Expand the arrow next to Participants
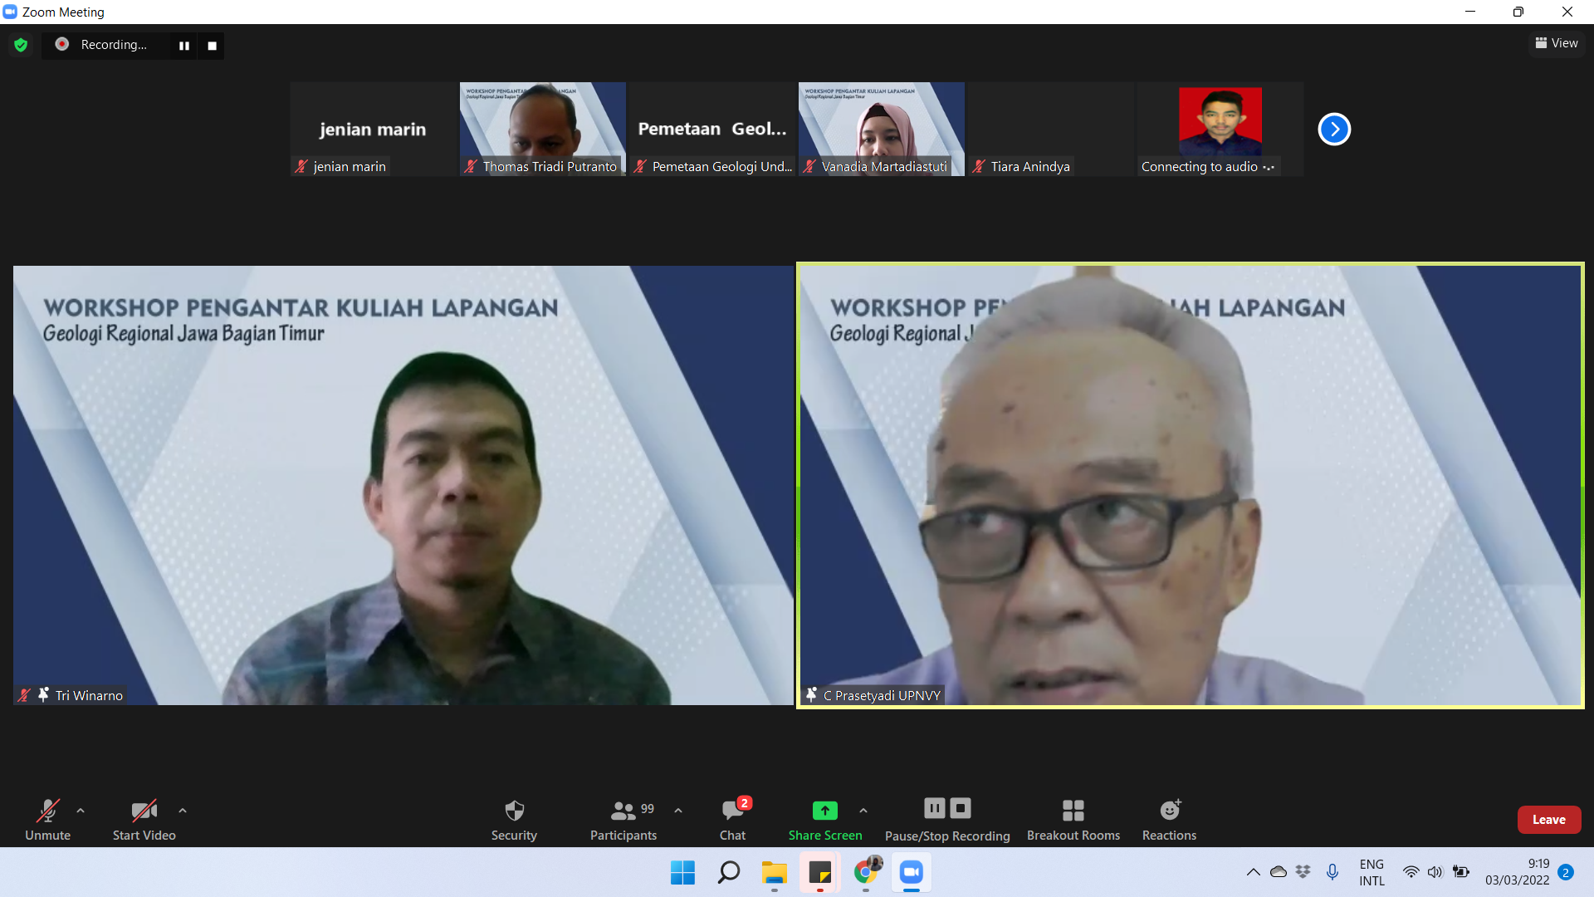Screen dimensions: 1594x897 tap(678, 810)
